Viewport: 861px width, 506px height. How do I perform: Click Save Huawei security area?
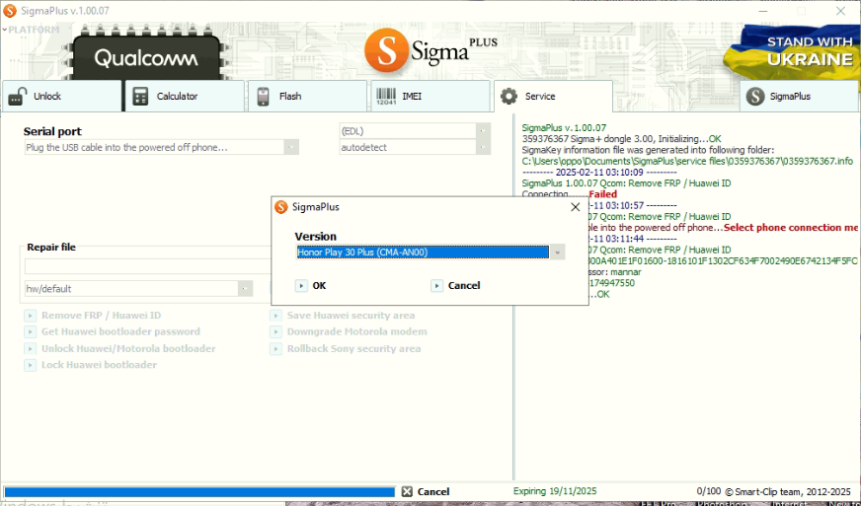pos(351,316)
